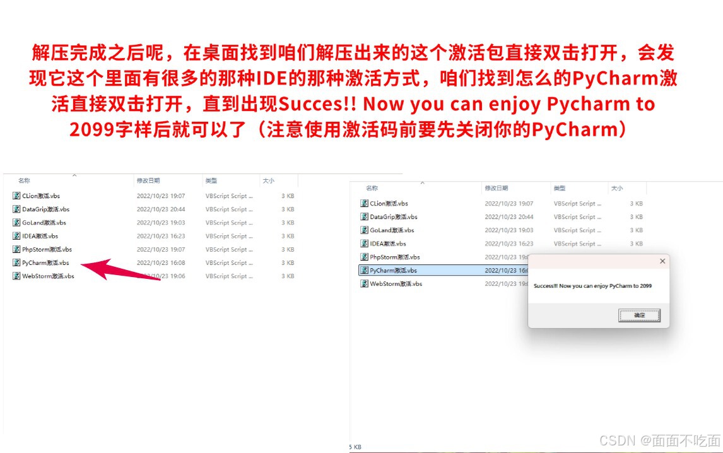Click date 2022/10/23 16:08 in left window
The image size is (723, 453).
click(161, 262)
